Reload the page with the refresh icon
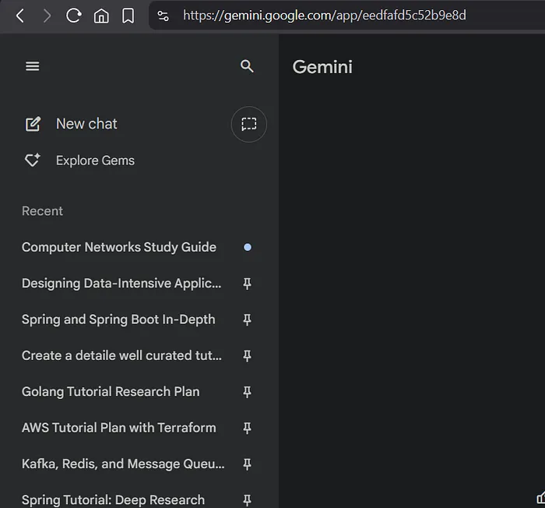The image size is (545, 508). point(74,16)
